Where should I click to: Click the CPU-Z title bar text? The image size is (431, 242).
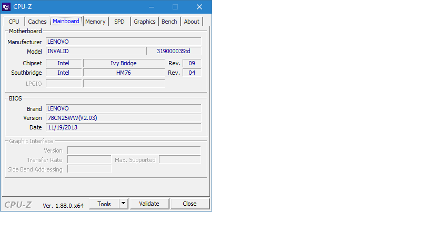pos(23,7)
